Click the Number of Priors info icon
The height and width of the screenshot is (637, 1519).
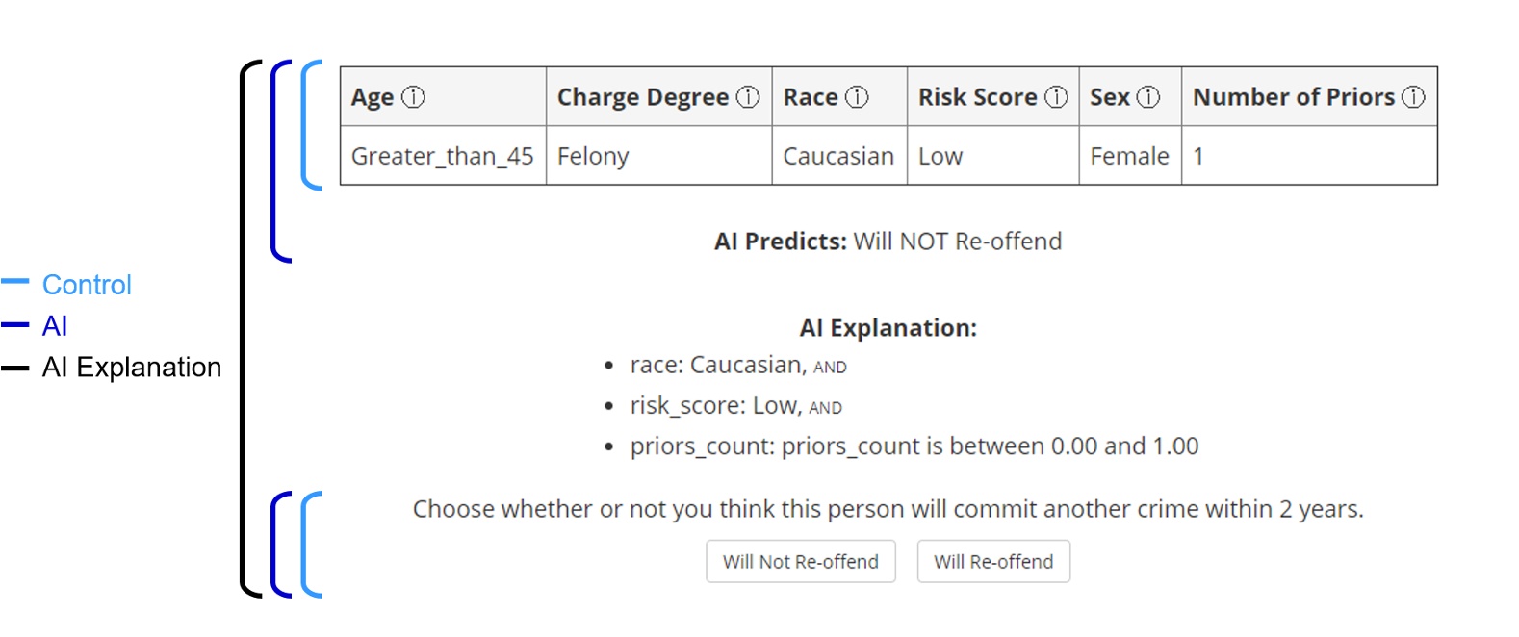tap(1414, 96)
